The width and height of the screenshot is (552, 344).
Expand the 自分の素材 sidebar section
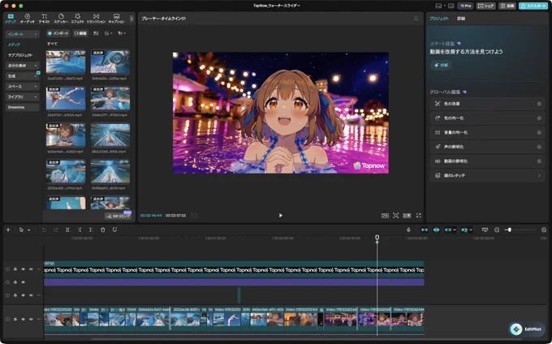pyautogui.click(x=36, y=66)
